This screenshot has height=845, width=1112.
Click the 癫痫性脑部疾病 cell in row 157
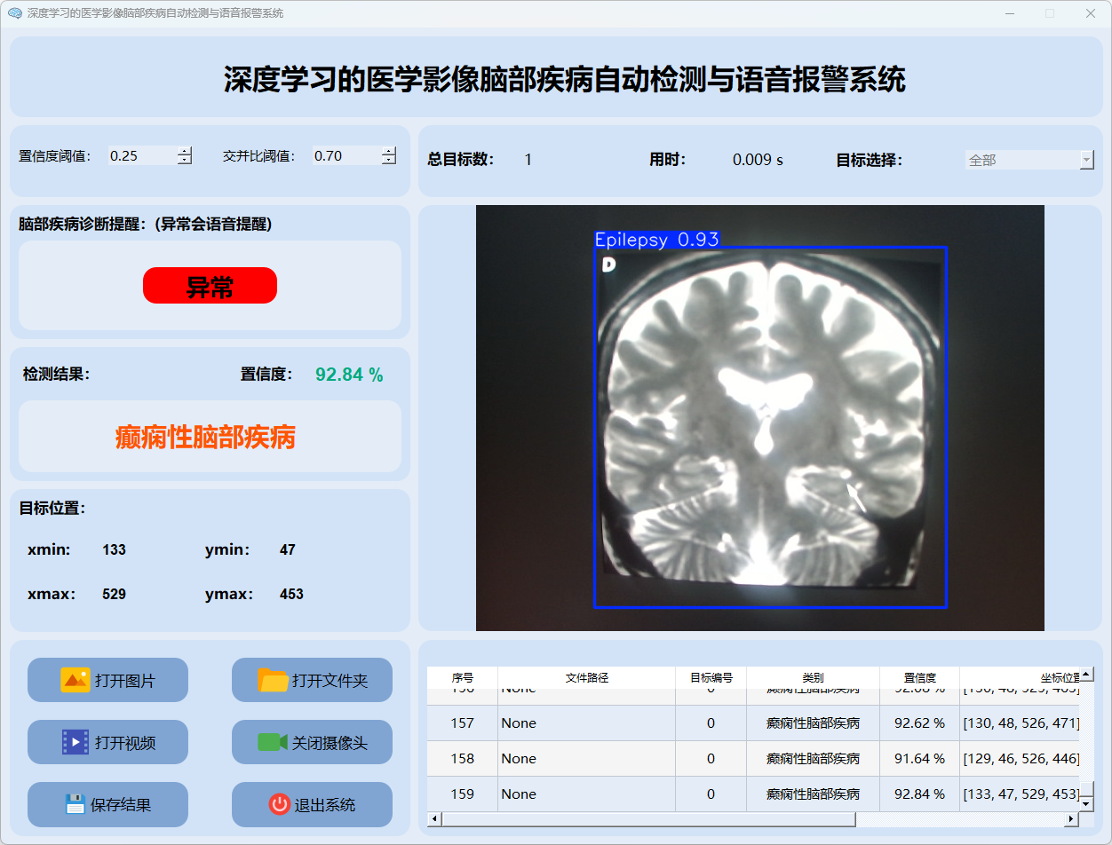pos(814,723)
